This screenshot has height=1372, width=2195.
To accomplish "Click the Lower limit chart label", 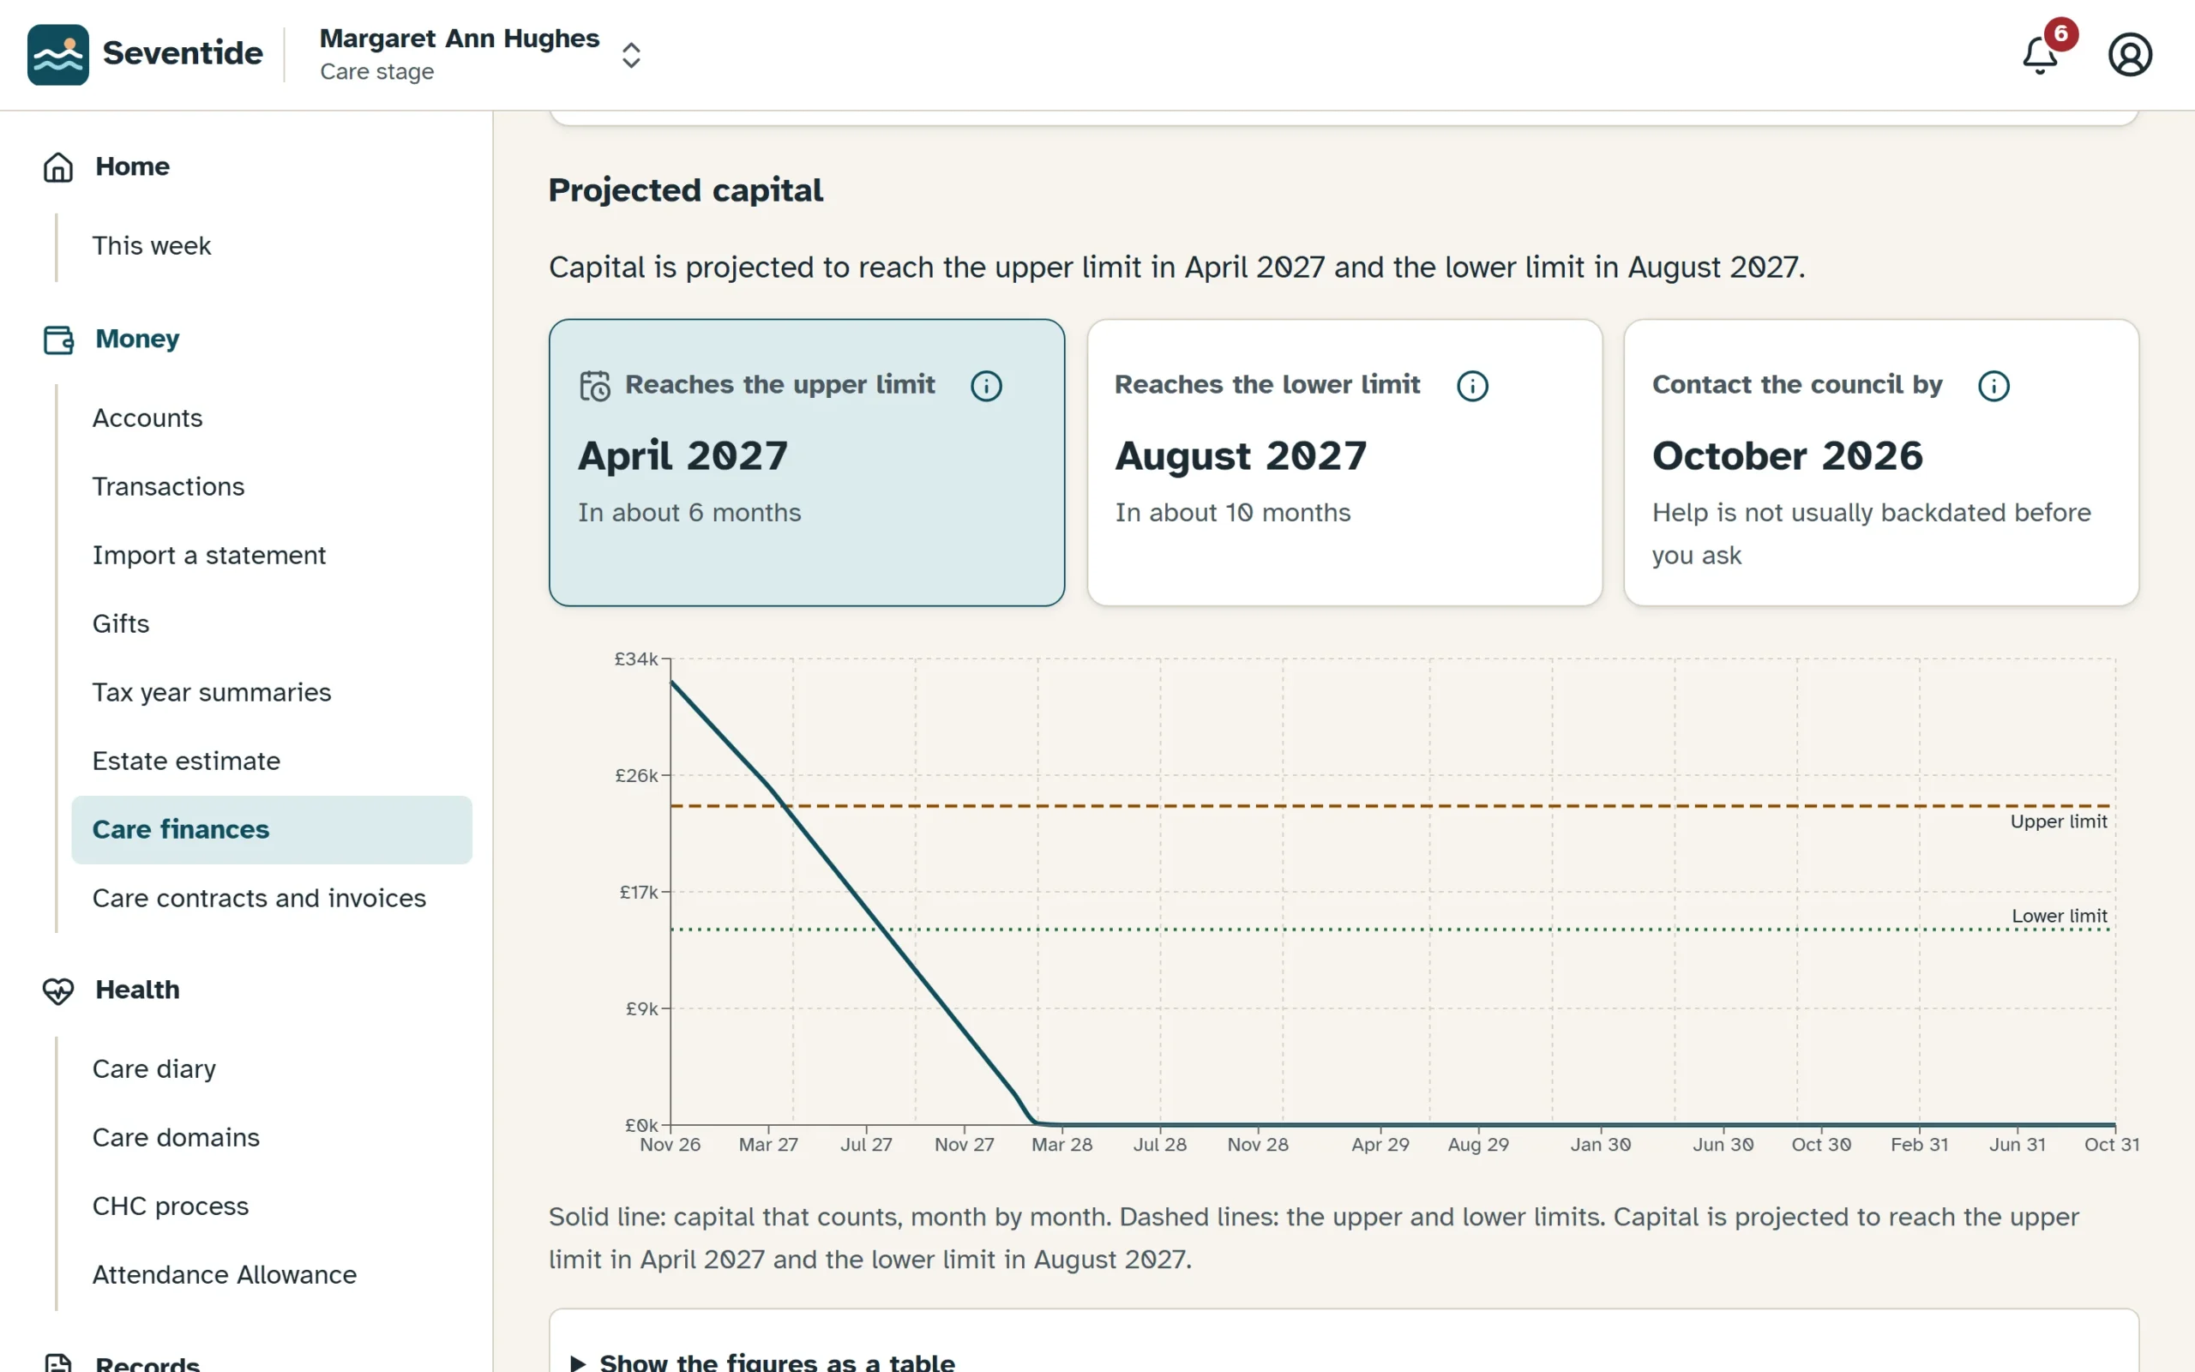I will (x=2059, y=917).
